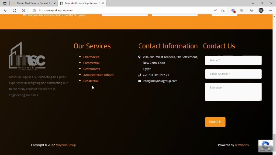
Task: Open the MayorkaGroup copyright link
Action: click(x=66, y=145)
